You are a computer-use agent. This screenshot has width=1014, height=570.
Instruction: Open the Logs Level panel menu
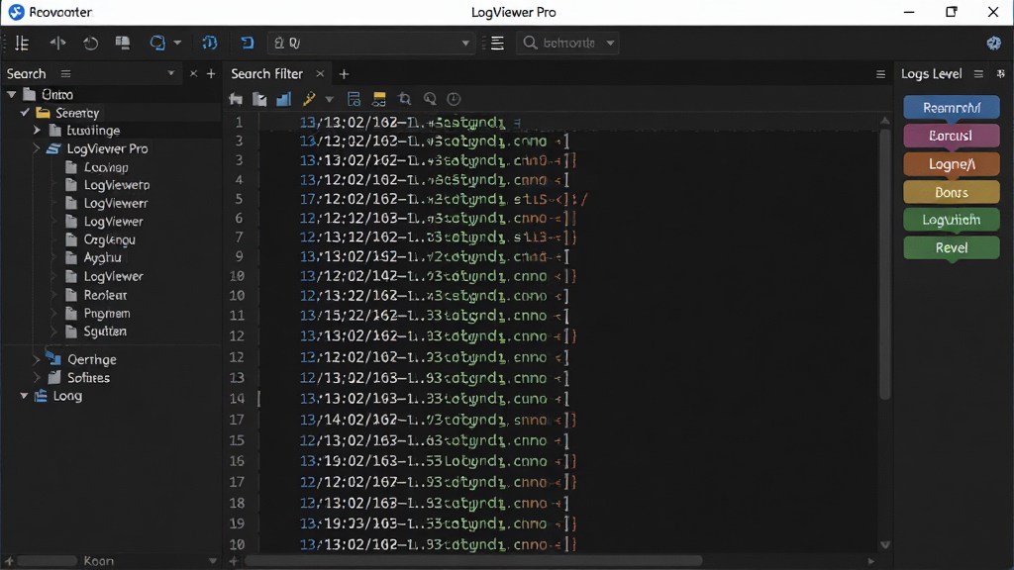tap(978, 74)
